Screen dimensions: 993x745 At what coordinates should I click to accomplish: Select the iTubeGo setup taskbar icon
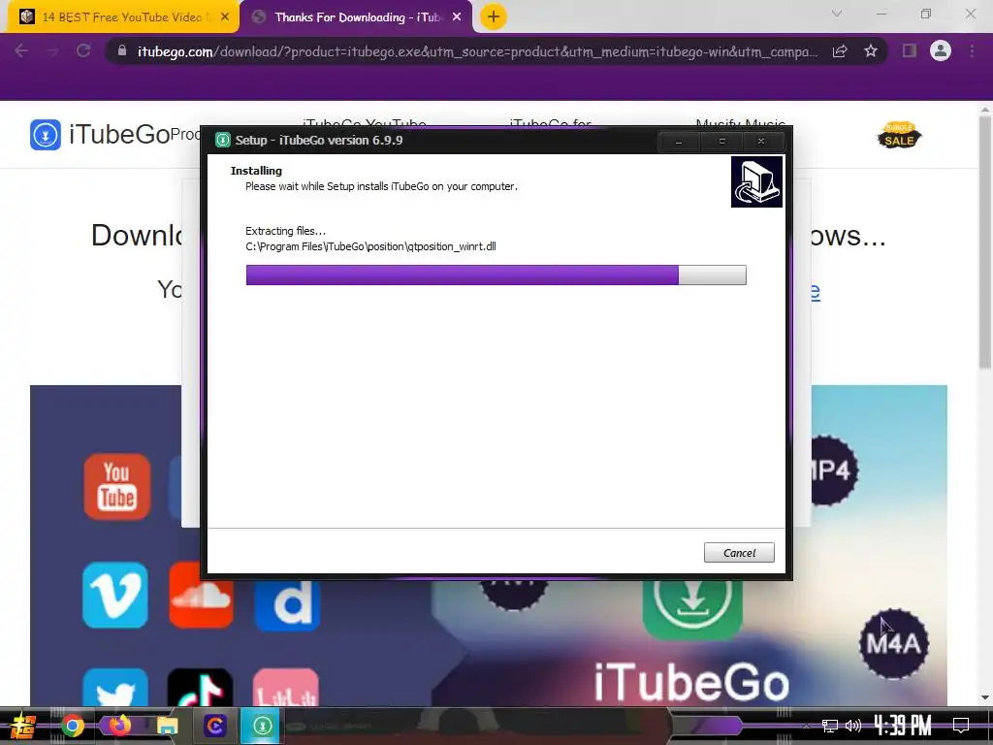point(262,726)
